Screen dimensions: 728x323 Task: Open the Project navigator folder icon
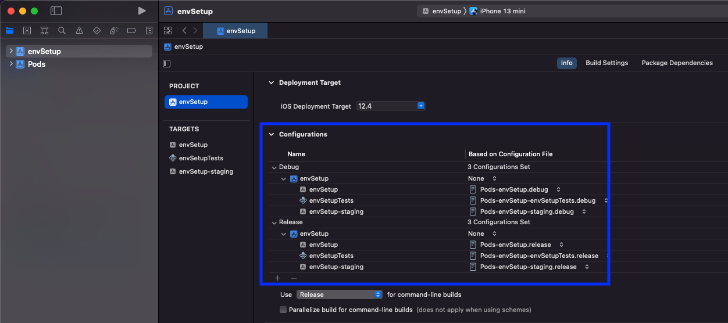click(9, 31)
